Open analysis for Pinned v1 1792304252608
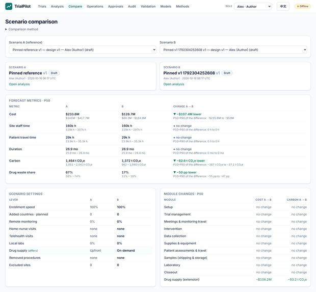This screenshot has width=316, height=292. click(174, 84)
